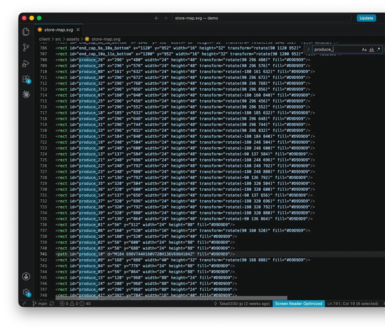This screenshot has height=331, width=385.
Task: Open the Source Control view
Action: 26,47
